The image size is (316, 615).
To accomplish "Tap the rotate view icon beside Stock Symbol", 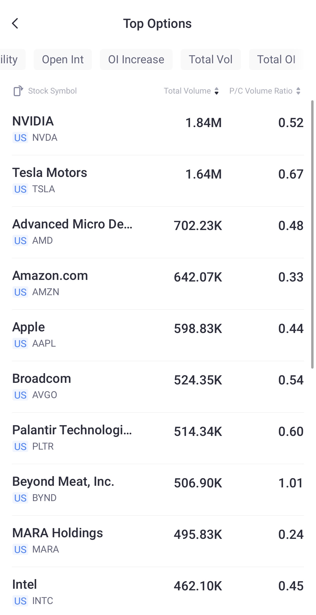I will (18, 91).
